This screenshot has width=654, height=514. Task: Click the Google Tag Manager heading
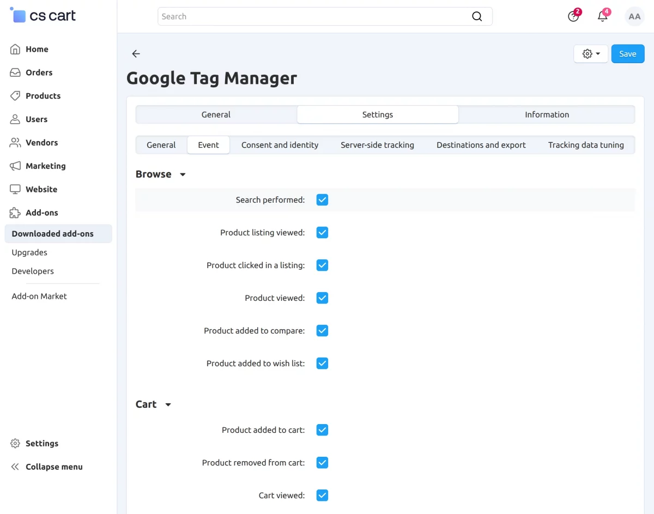pos(211,78)
